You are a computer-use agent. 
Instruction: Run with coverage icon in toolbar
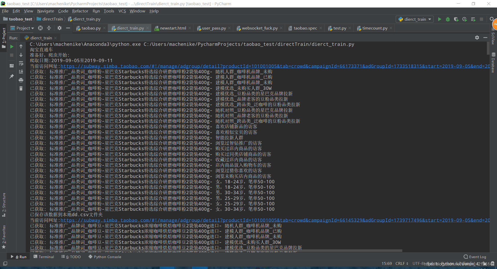coord(456,19)
